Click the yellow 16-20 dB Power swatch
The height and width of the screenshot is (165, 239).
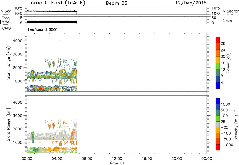click(x=218, y=59)
